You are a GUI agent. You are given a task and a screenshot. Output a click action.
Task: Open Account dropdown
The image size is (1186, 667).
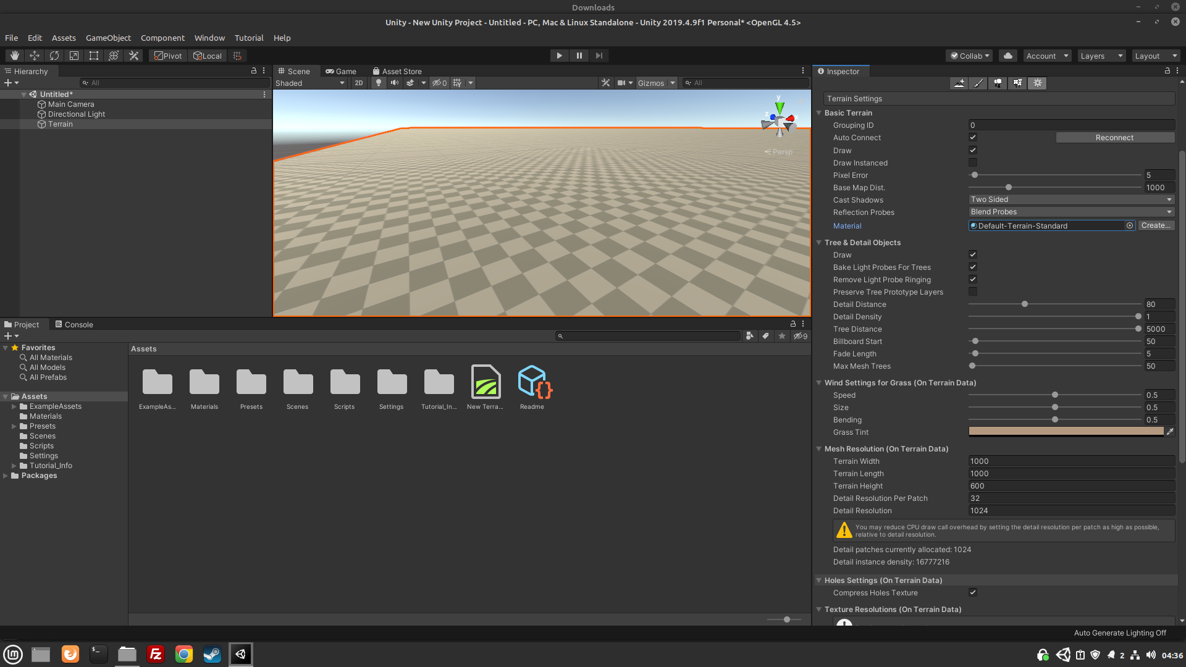coord(1047,56)
